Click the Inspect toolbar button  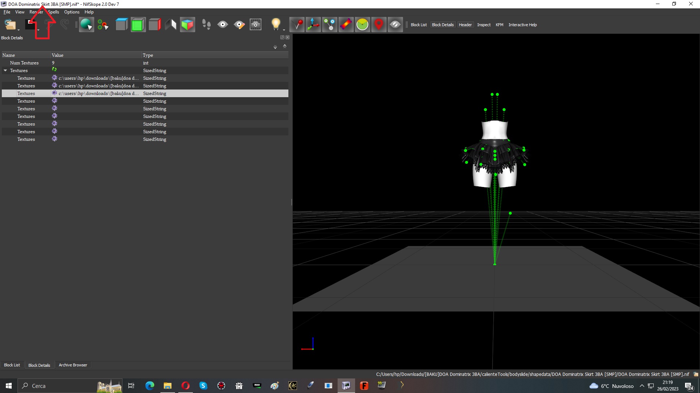pos(484,25)
